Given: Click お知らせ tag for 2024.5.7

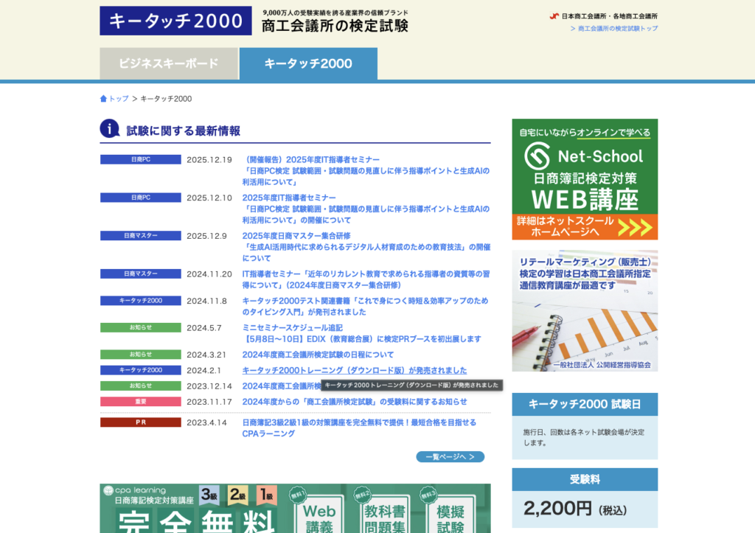Looking at the screenshot, I should 141,327.
